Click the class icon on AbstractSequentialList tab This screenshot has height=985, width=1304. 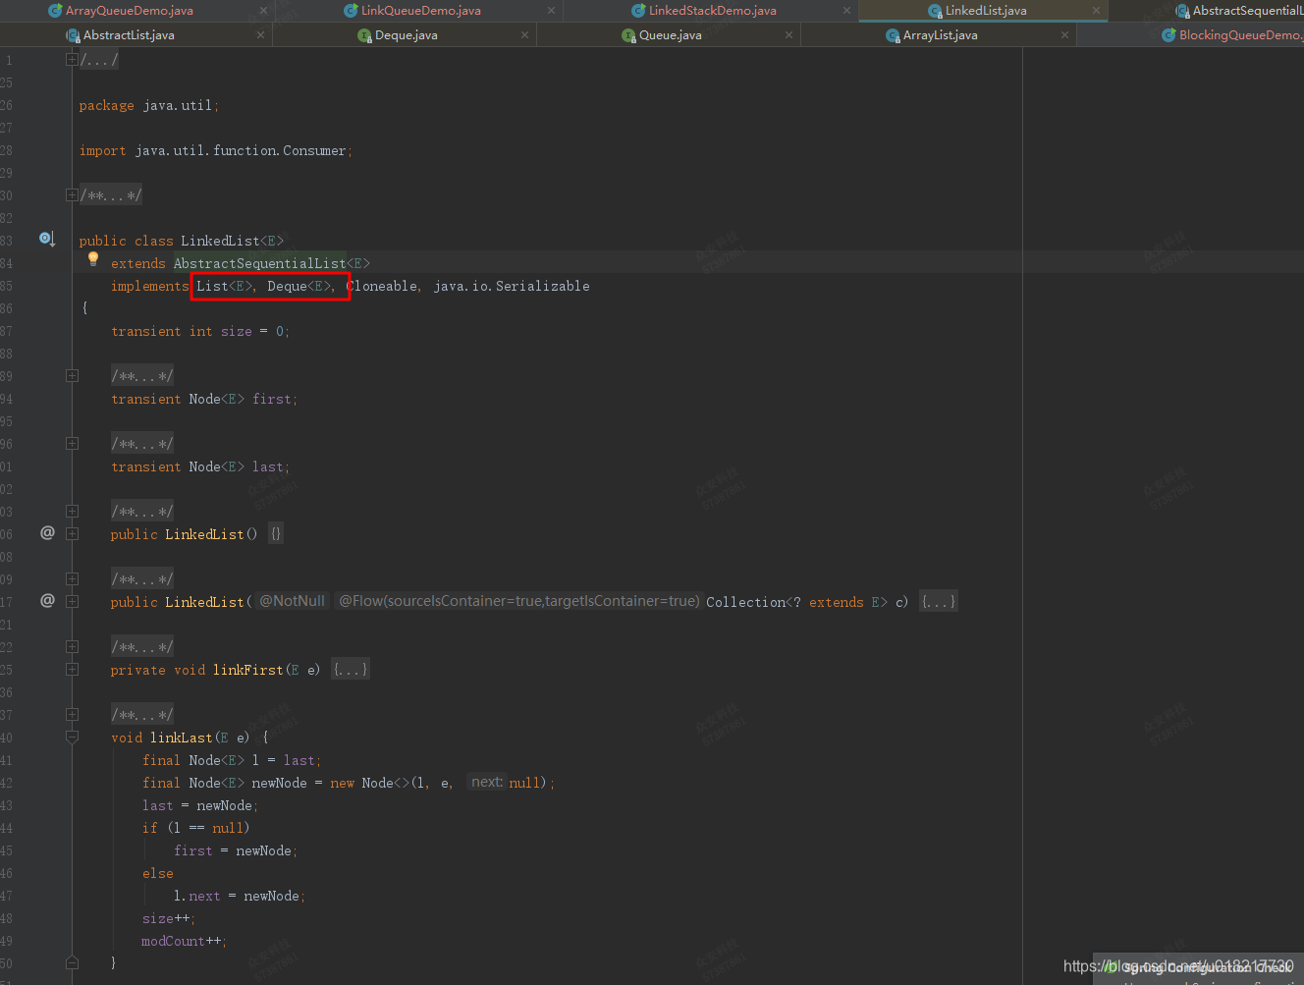(1182, 11)
